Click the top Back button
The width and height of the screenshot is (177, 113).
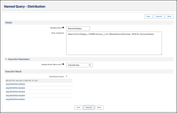pyautogui.click(x=169, y=16)
